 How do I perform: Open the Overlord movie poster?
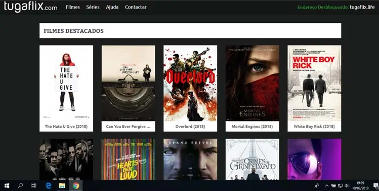coord(190,83)
